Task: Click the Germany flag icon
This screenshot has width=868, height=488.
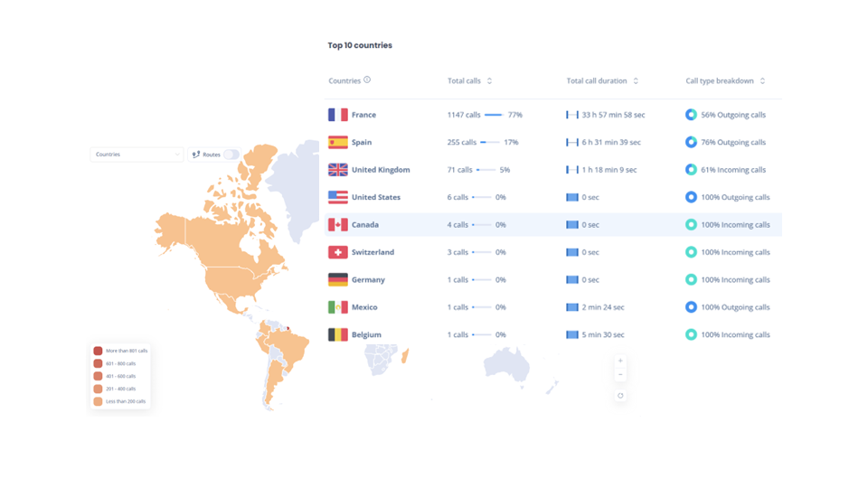Action: [x=337, y=279]
